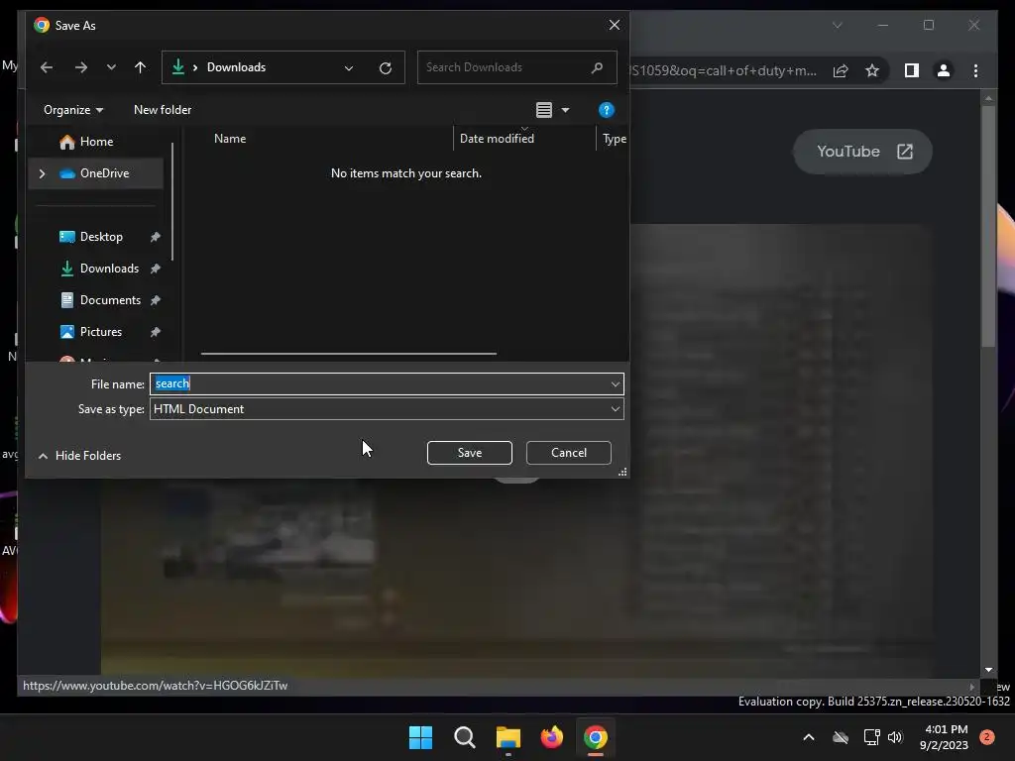Open view options dropdown arrow
Image resolution: width=1015 pixels, height=761 pixels.
[x=565, y=110]
